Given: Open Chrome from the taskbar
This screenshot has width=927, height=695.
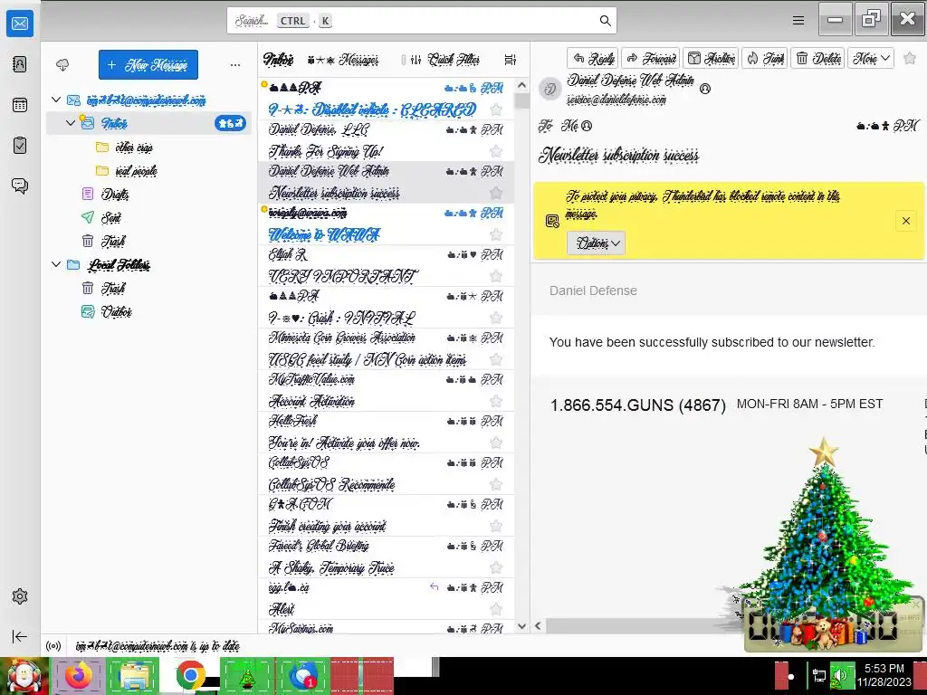Looking at the screenshot, I should tap(190, 675).
